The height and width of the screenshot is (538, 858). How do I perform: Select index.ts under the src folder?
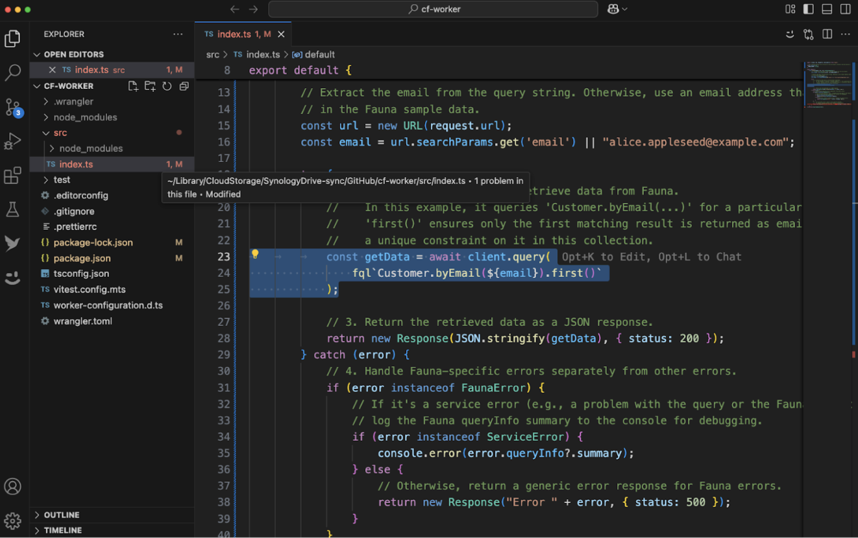click(x=112, y=164)
